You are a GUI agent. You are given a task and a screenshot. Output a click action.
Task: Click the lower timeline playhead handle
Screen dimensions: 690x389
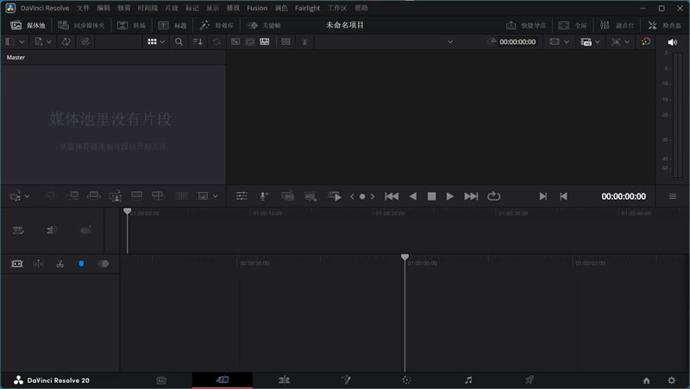[x=405, y=256]
